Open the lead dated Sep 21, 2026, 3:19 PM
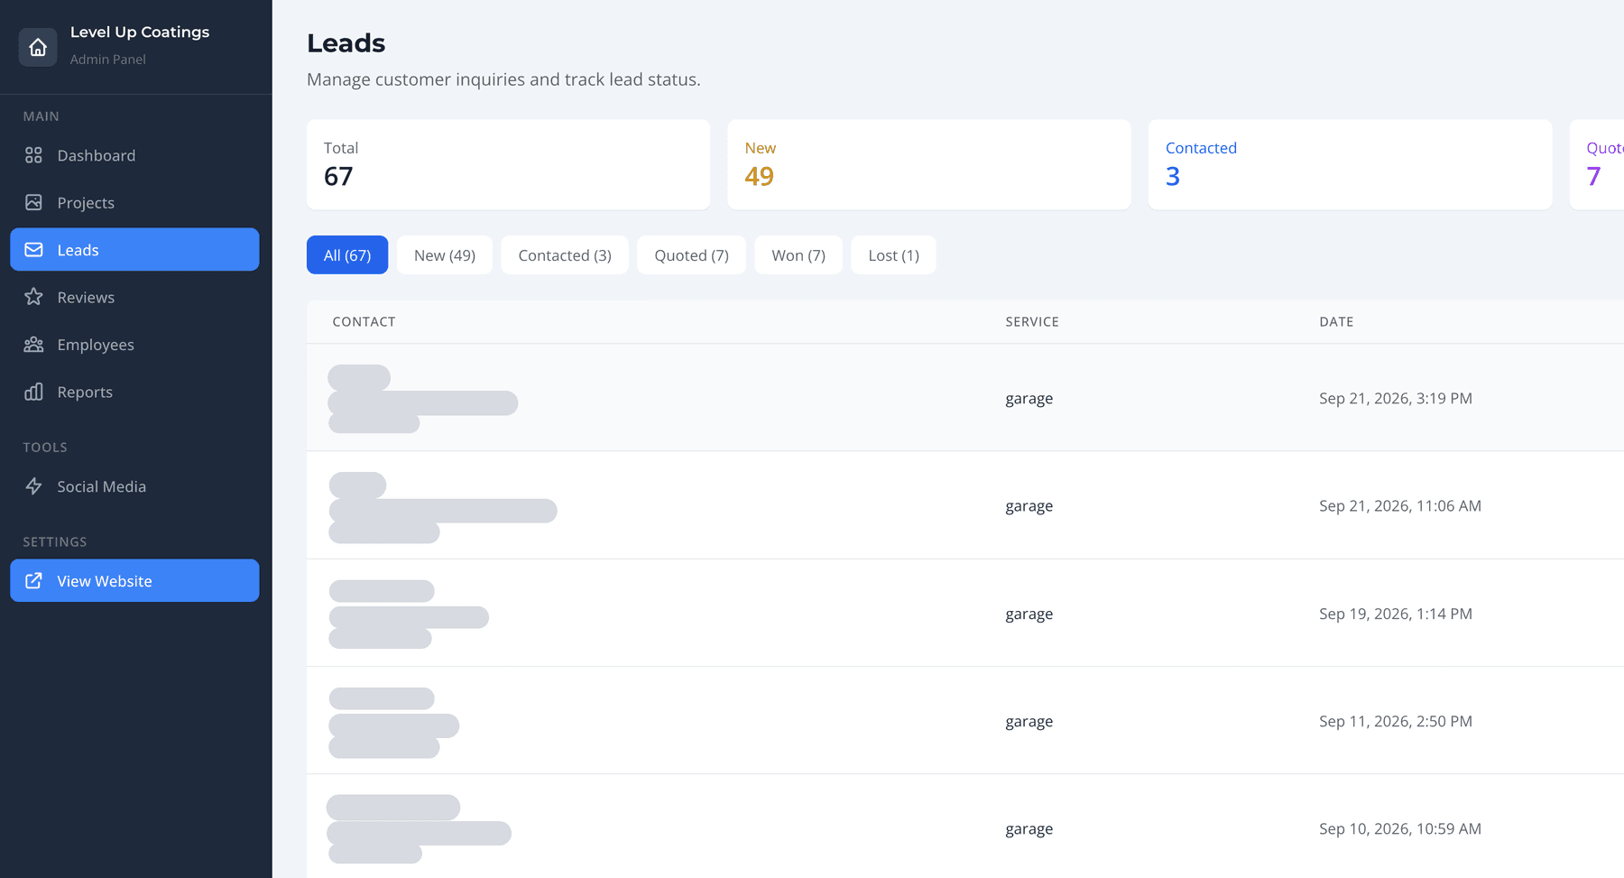This screenshot has height=878, width=1624. pyautogui.click(x=965, y=398)
